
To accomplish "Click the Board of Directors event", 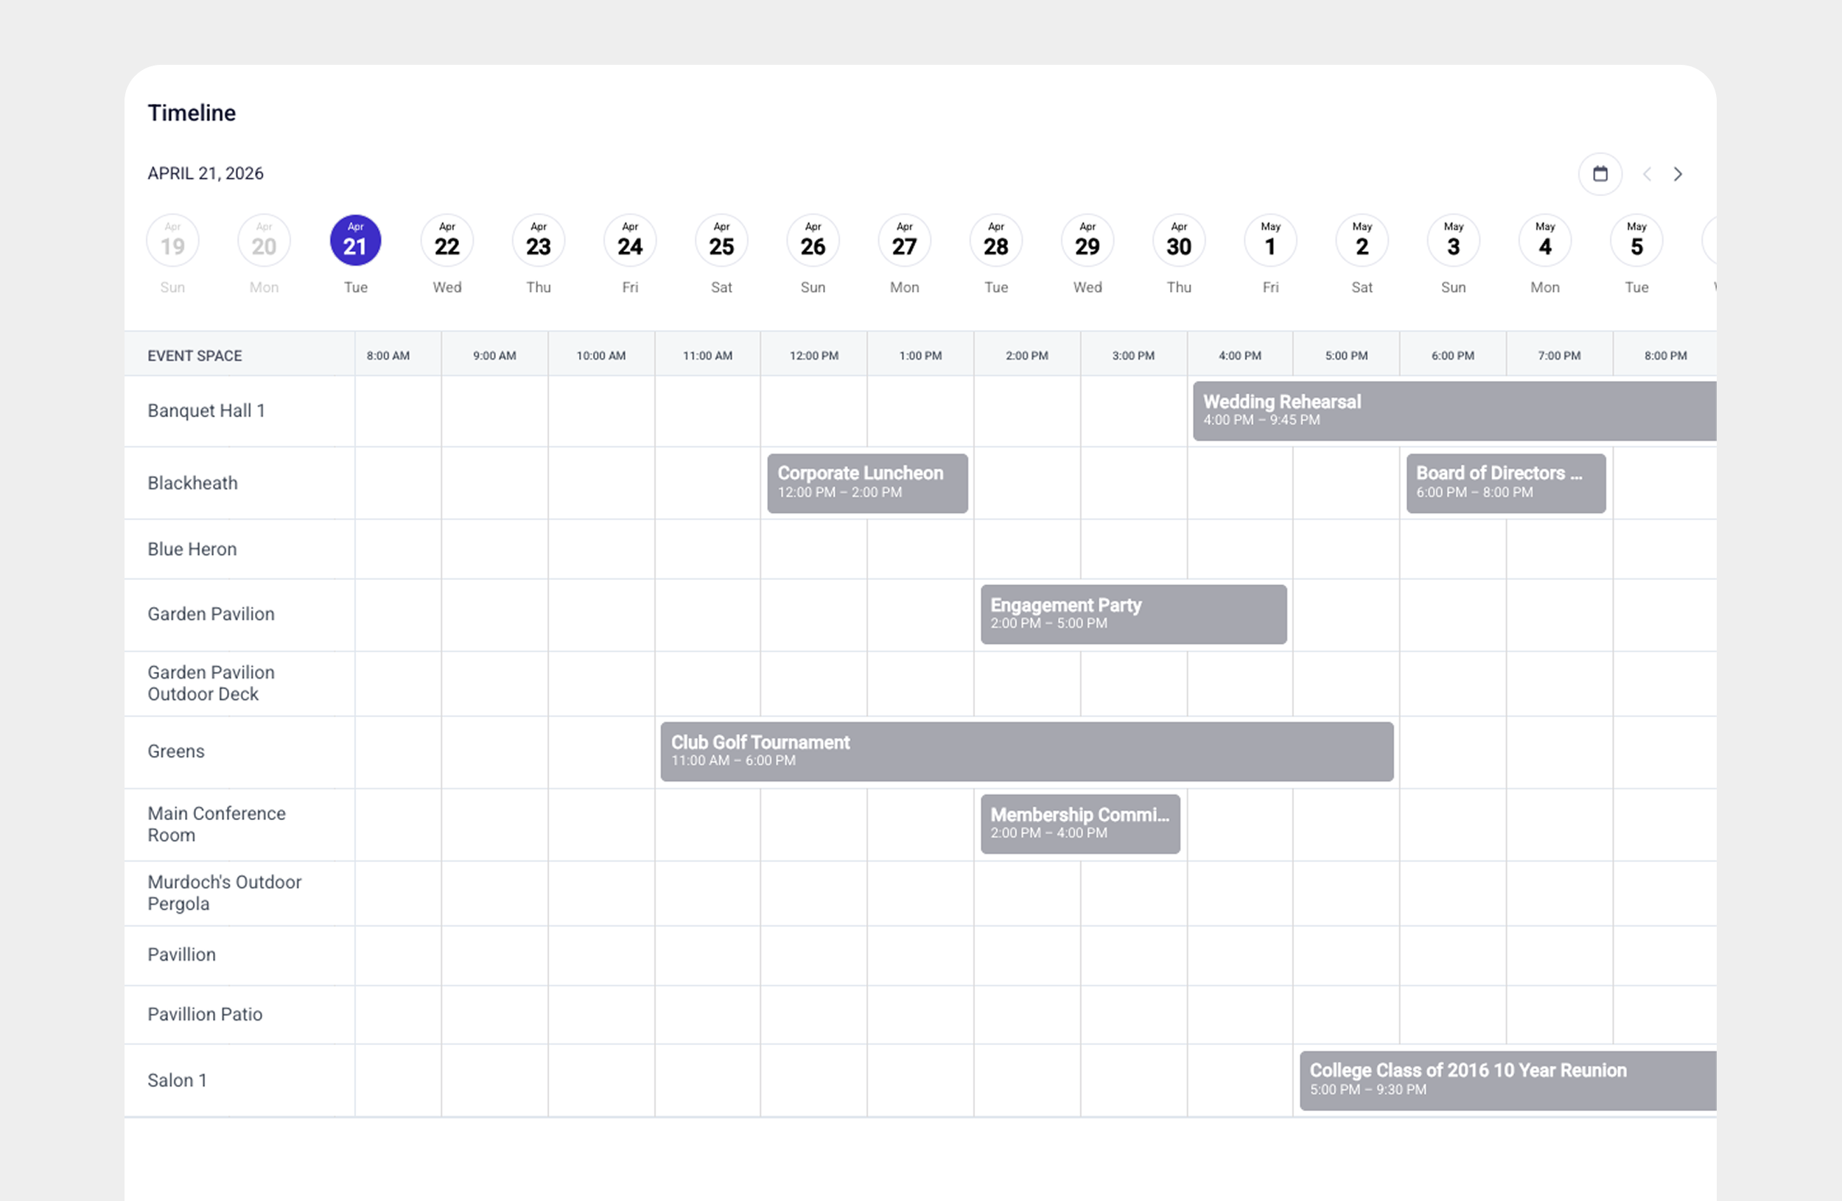I will (1505, 483).
